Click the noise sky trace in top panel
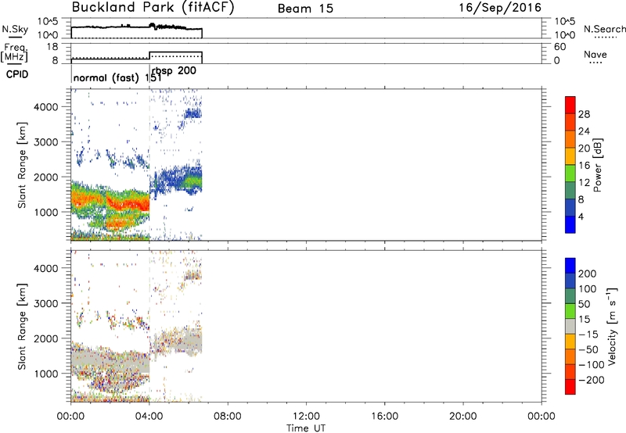Image resolution: width=626 pixels, height=433 pixels. tap(136, 27)
